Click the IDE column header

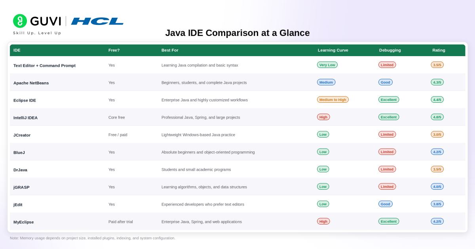click(17, 50)
